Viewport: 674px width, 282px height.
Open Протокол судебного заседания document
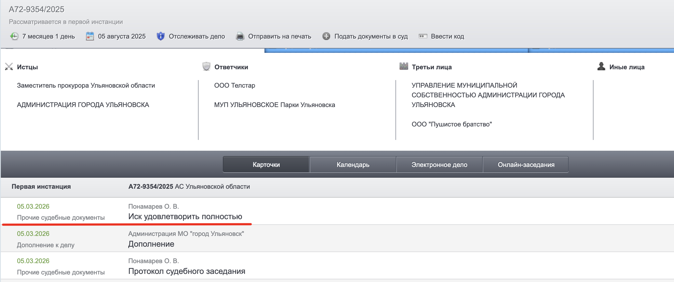pyautogui.click(x=187, y=271)
